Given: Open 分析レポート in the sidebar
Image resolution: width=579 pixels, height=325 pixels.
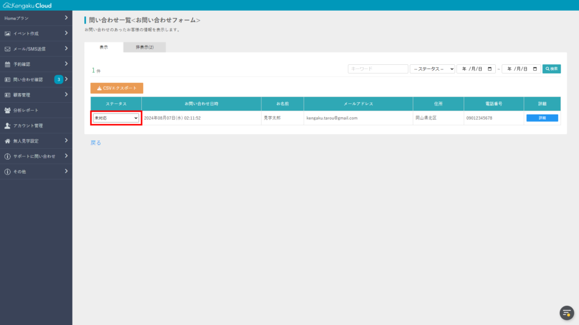Looking at the screenshot, I should pyautogui.click(x=36, y=110).
